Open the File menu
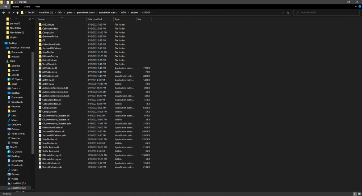The height and width of the screenshot is (196, 362). click(x=5, y=7)
